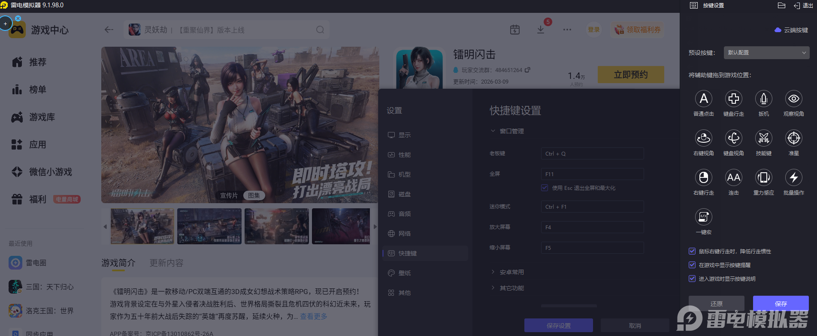Image resolution: width=817 pixels, height=336 pixels.
Task: Open the 预设按键 默认配置 dropdown
Action: pyautogui.click(x=766, y=53)
